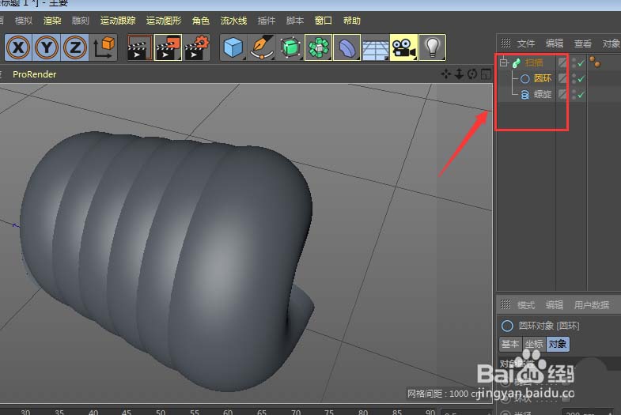621x415 pixels.
Task: Select the 圆环 object in hierarchy
Action: coord(542,79)
